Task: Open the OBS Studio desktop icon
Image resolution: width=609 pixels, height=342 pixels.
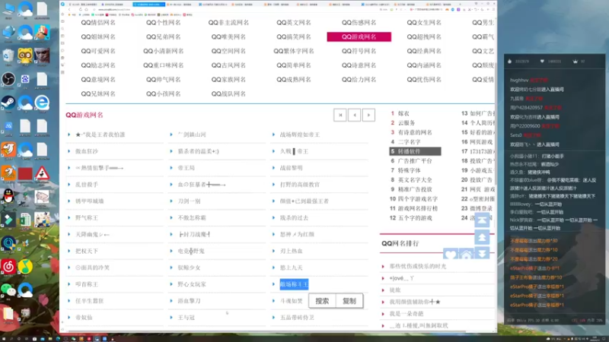Action: click(x=8, y=79)
